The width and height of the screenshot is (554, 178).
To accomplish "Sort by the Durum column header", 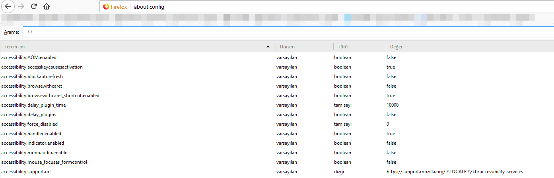I will coord(304,46).
